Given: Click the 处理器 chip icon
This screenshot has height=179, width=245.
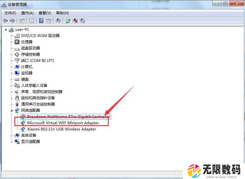Looking at the screenshot, I should (x=17, y=42).
